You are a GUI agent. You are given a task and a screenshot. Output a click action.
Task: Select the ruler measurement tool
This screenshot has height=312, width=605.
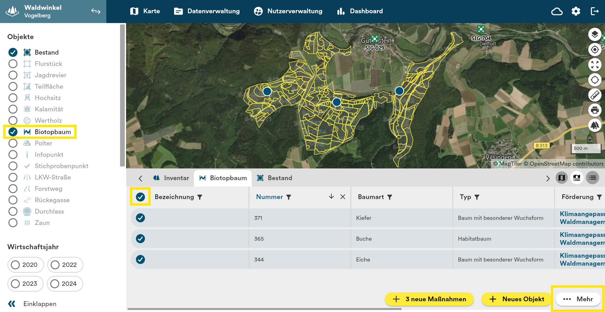(x=595, y=95)
